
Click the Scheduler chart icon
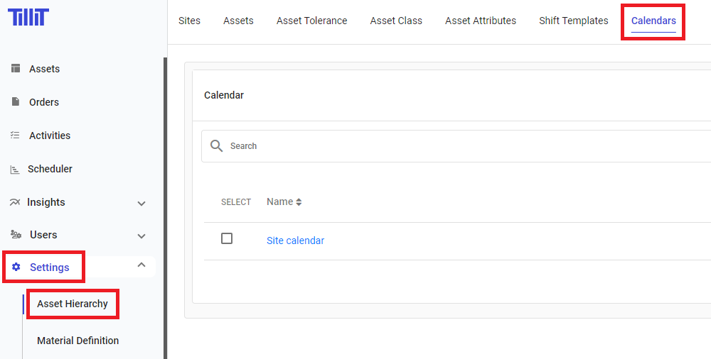(x=15, y=169)
